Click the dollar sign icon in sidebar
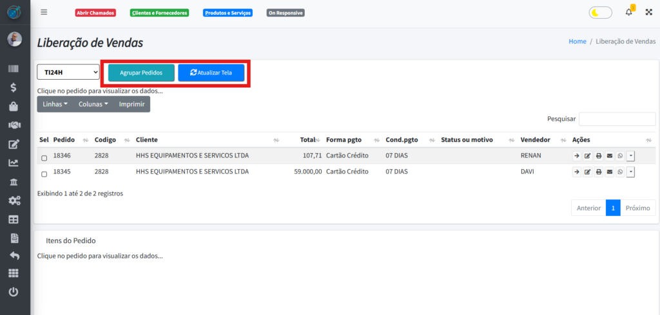This screenshot has height=315, width=660. (14, 87)
